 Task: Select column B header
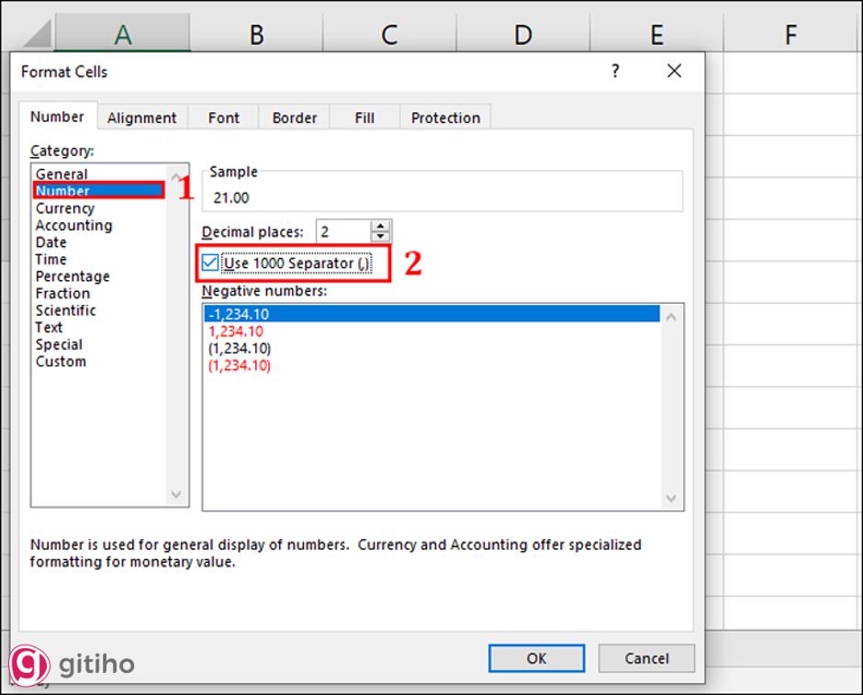click(x=256, y=34)
